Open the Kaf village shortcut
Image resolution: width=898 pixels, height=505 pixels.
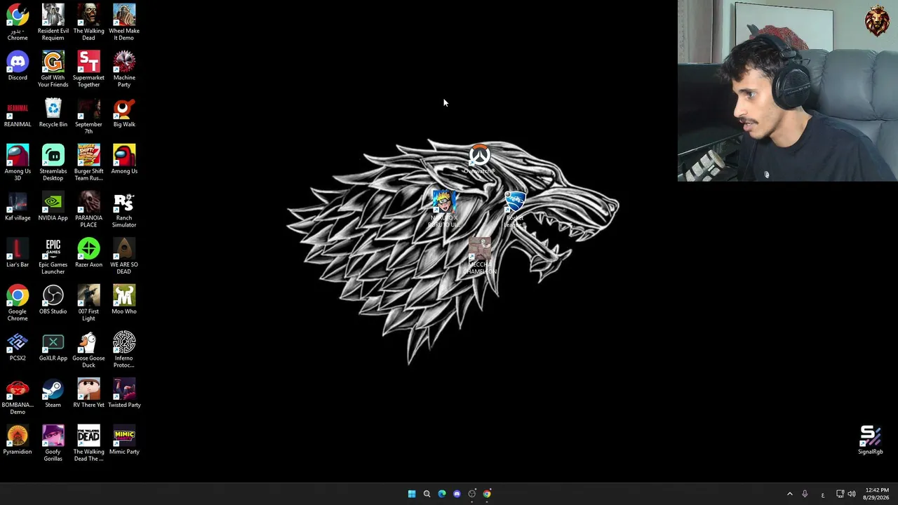(18, 206)
